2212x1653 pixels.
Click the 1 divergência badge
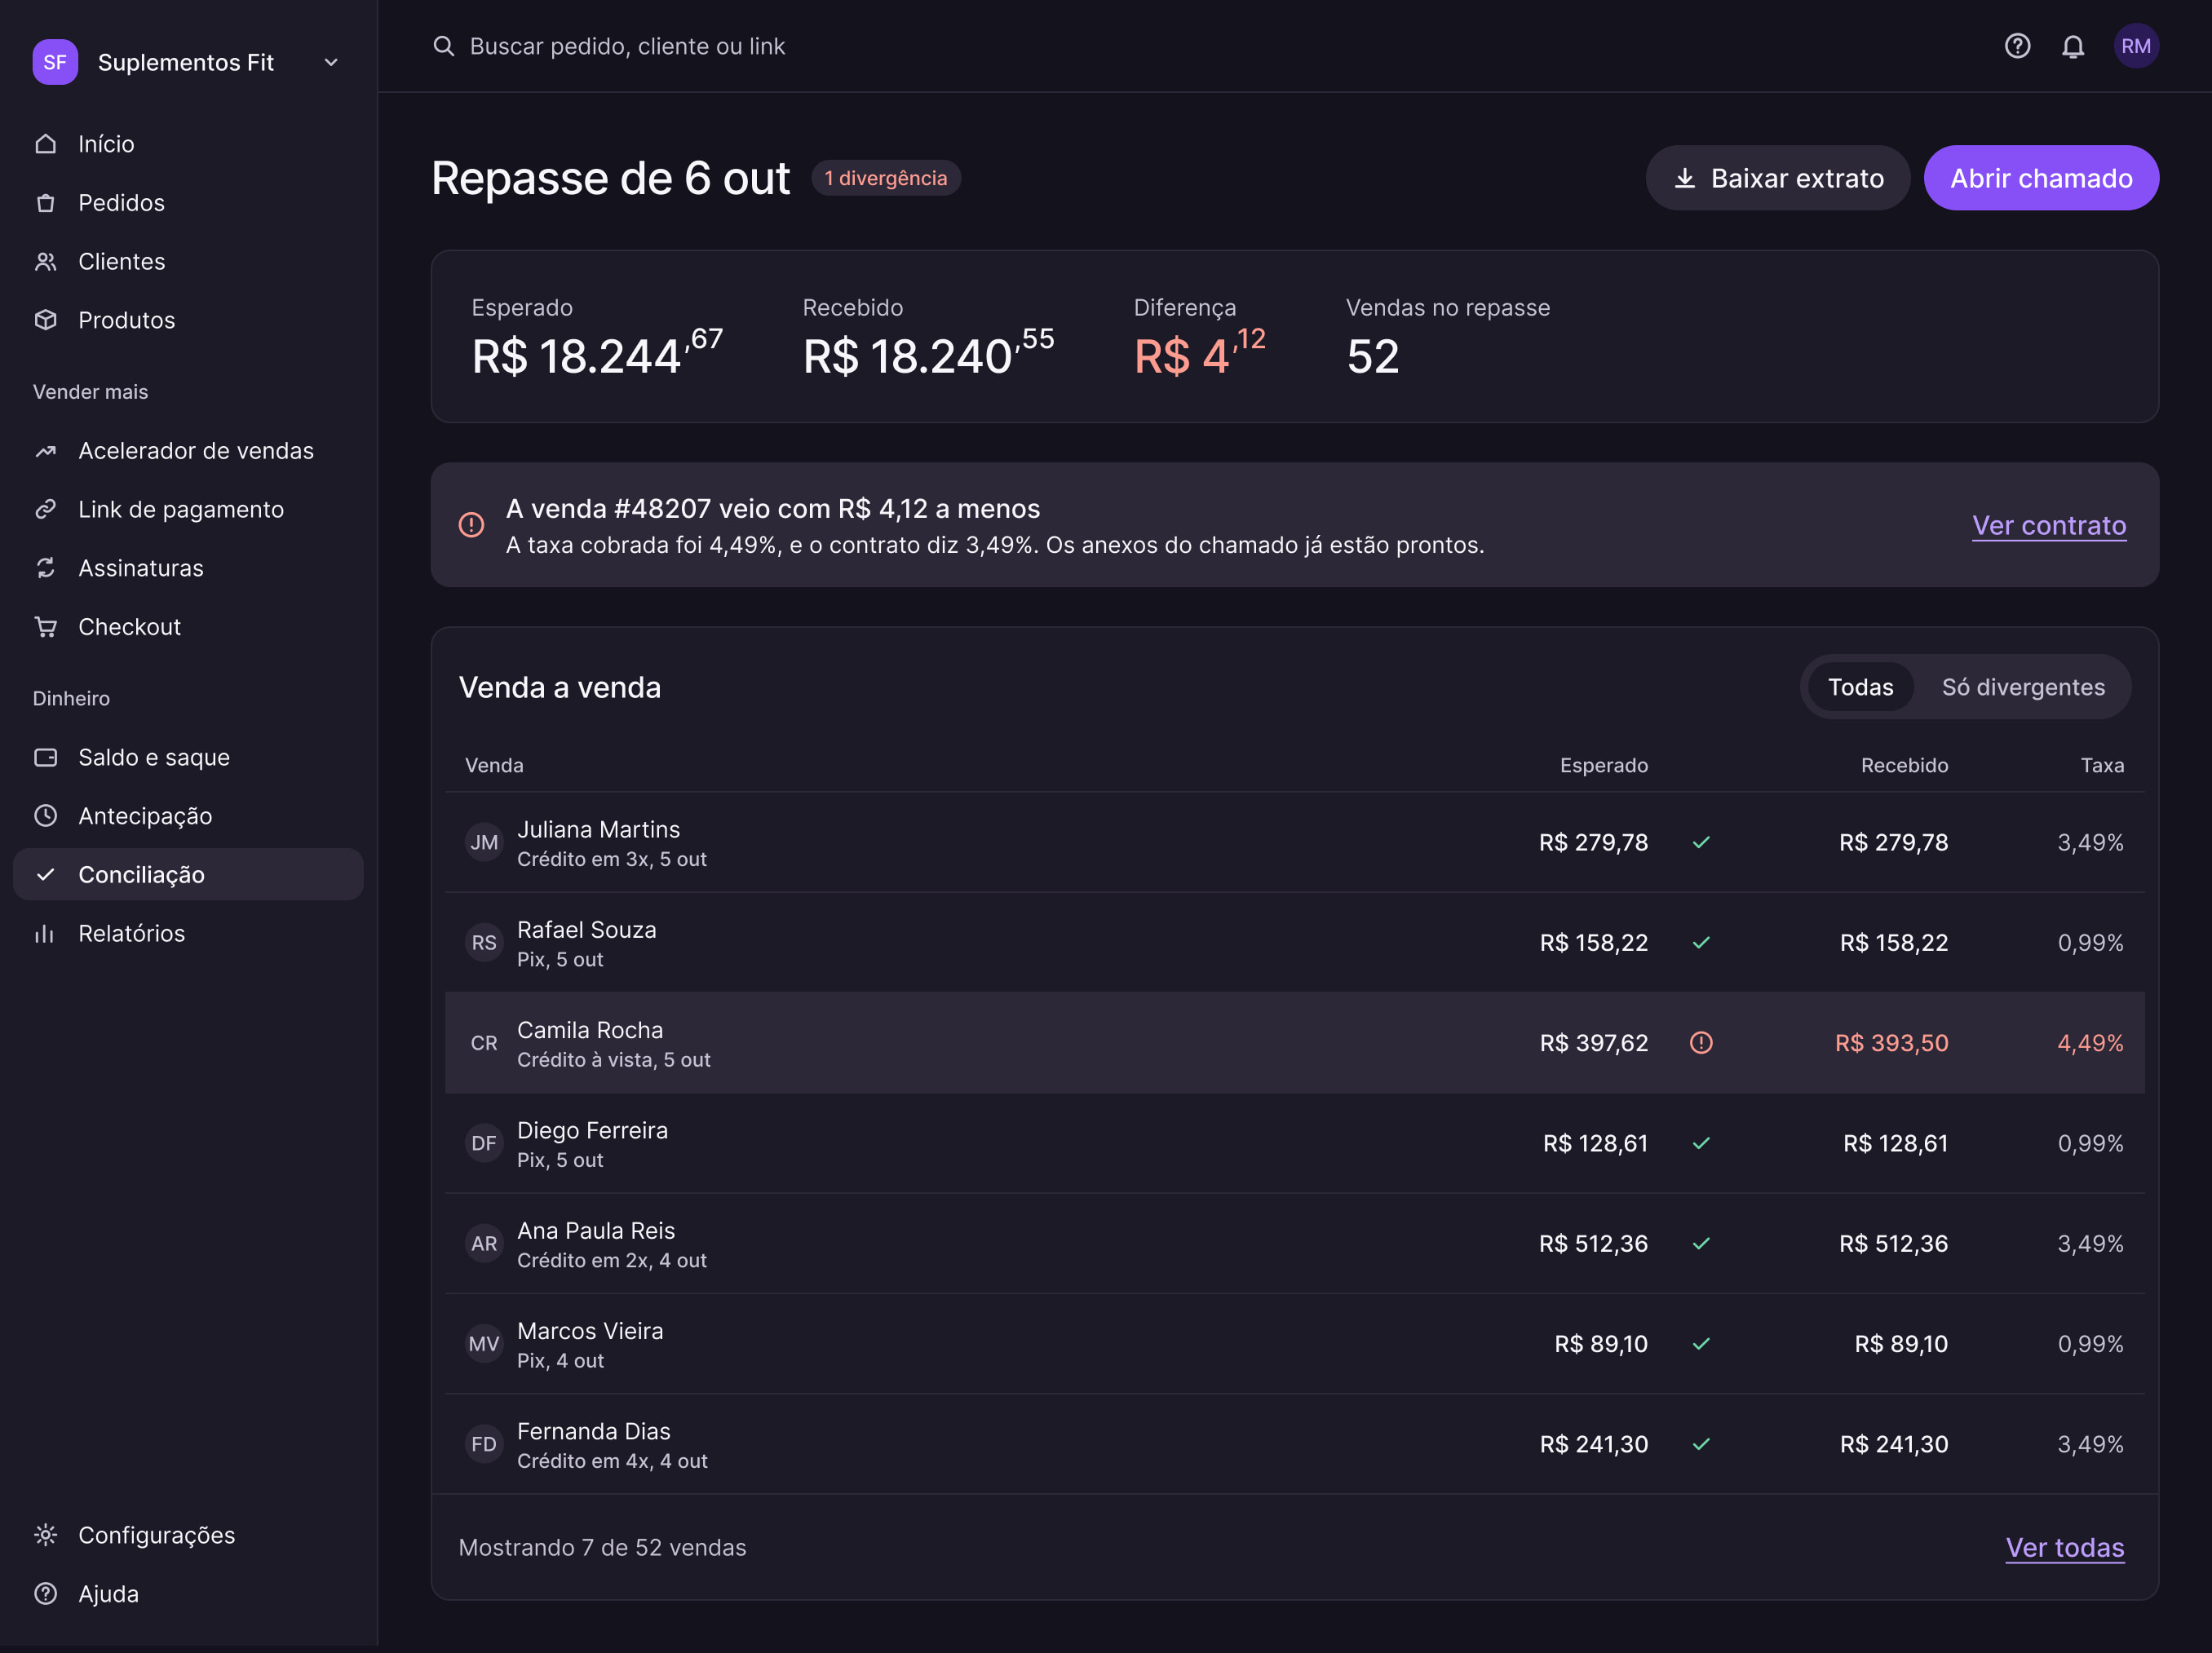[886, 178]
